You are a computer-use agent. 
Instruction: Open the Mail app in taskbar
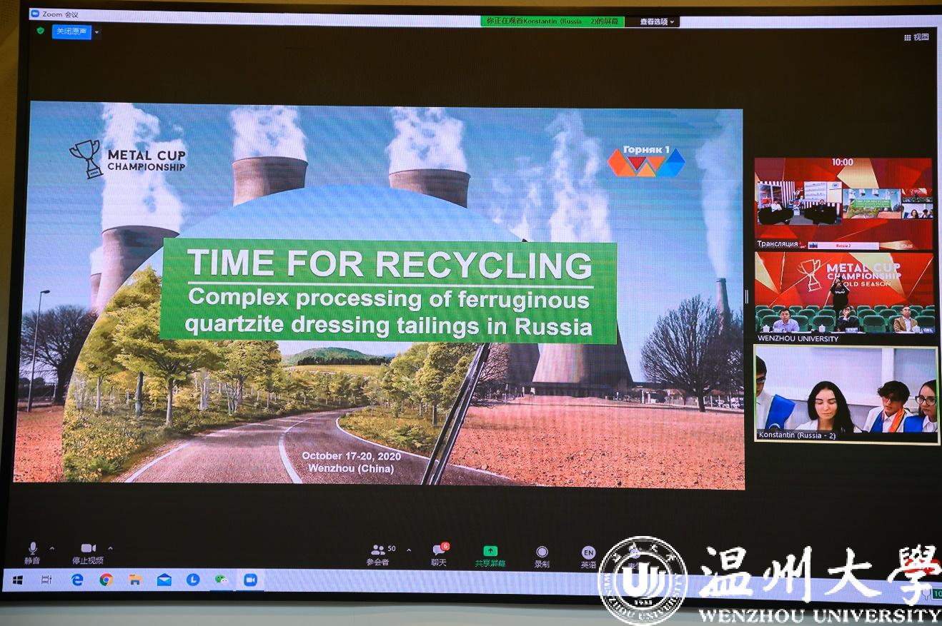click(x=164, y=580)
